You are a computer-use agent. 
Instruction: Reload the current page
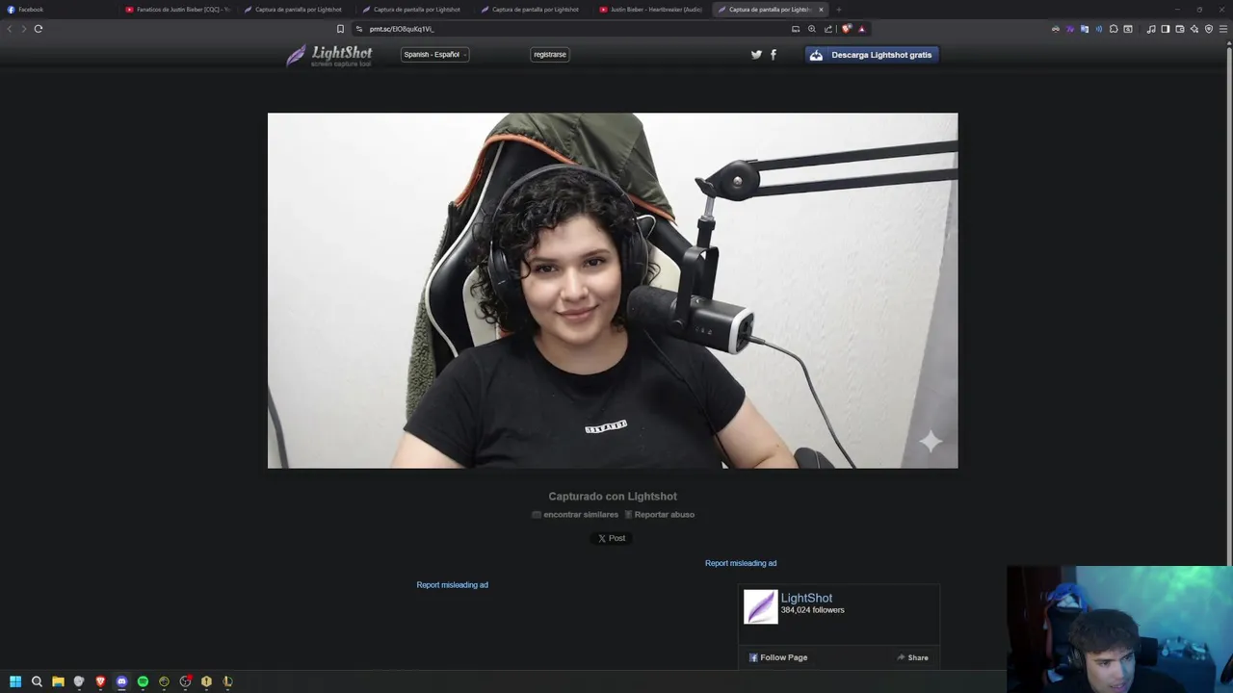(x=39, y=29)
